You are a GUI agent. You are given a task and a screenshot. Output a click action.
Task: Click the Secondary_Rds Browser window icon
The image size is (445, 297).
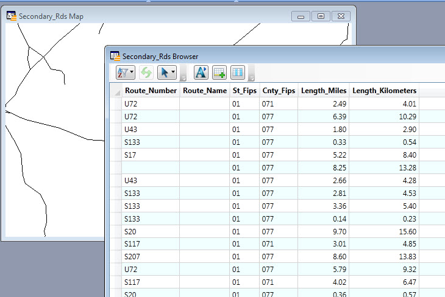point(115,56)
